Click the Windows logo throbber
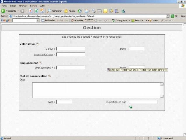 point(183,6)
